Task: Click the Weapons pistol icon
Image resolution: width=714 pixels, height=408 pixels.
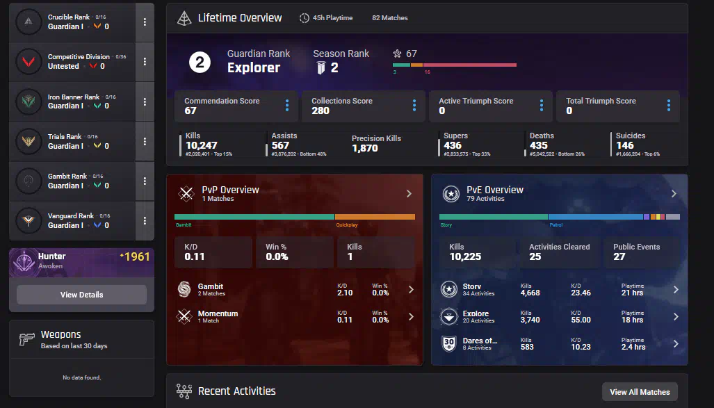Action: (27, 339)
